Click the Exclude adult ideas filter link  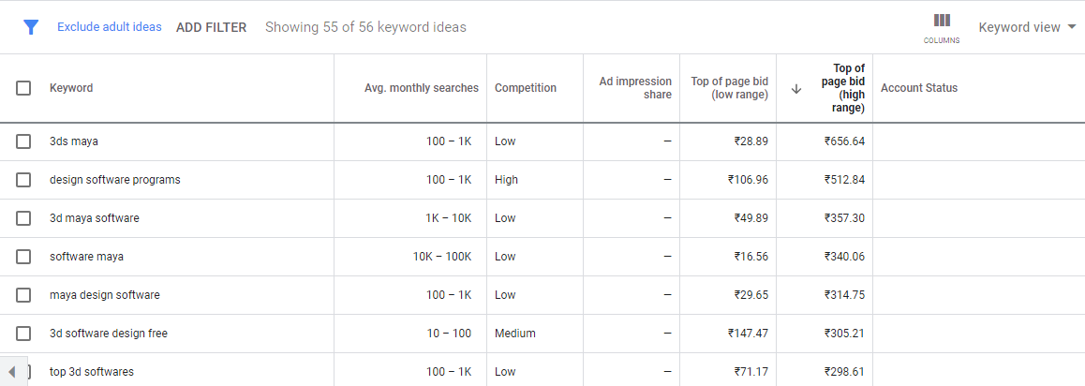[x=110, y=27]
